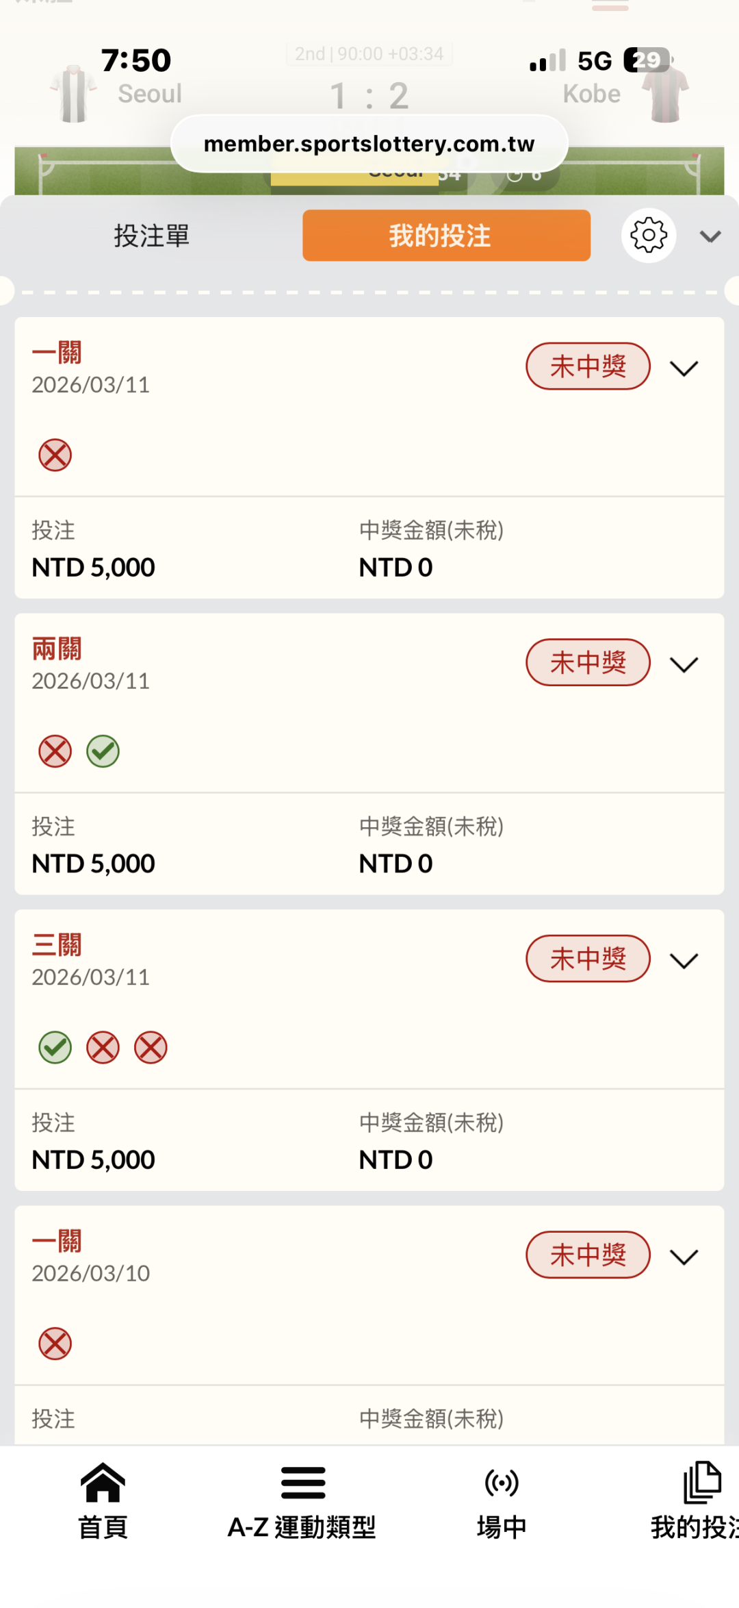
Task: Tap green check result icon in 三關 bet
Action: [55, 1048]
